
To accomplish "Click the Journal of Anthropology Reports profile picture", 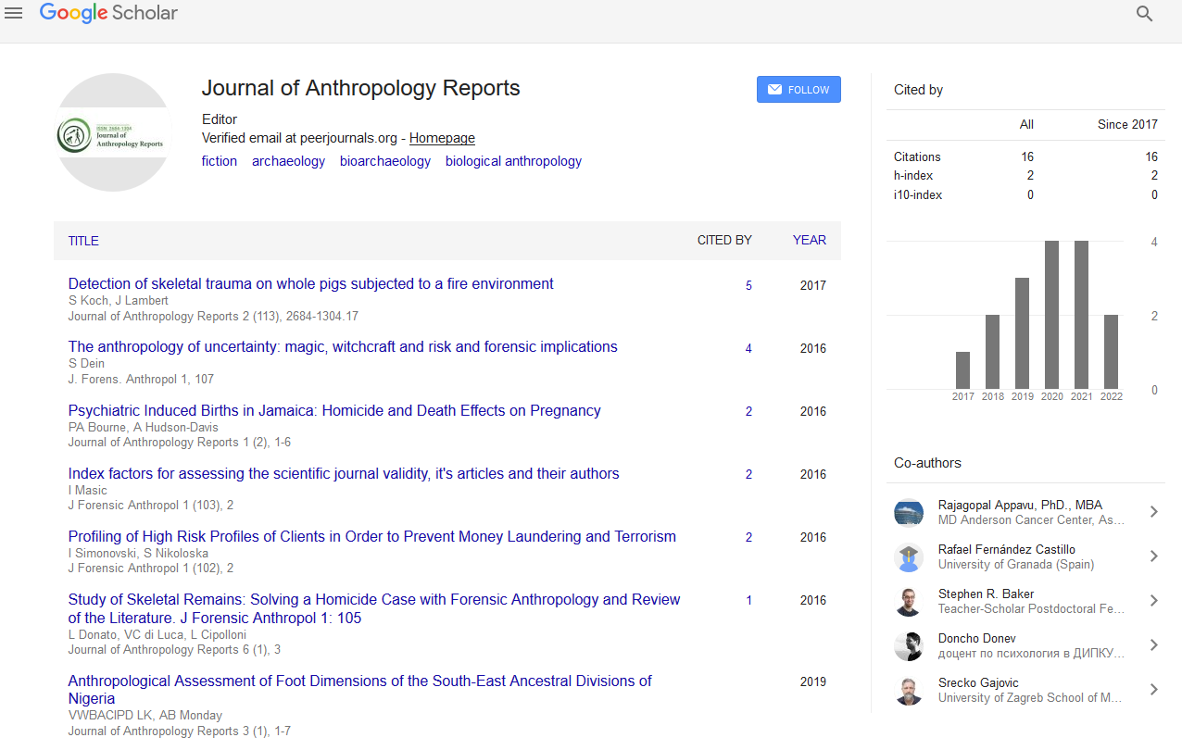I will (113, 132).
